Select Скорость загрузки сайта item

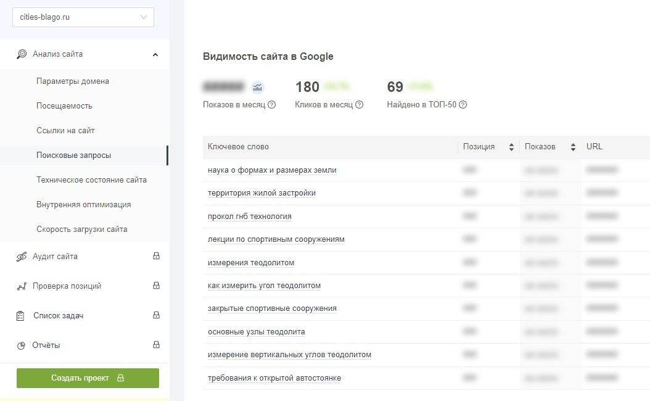coord(81,229)
